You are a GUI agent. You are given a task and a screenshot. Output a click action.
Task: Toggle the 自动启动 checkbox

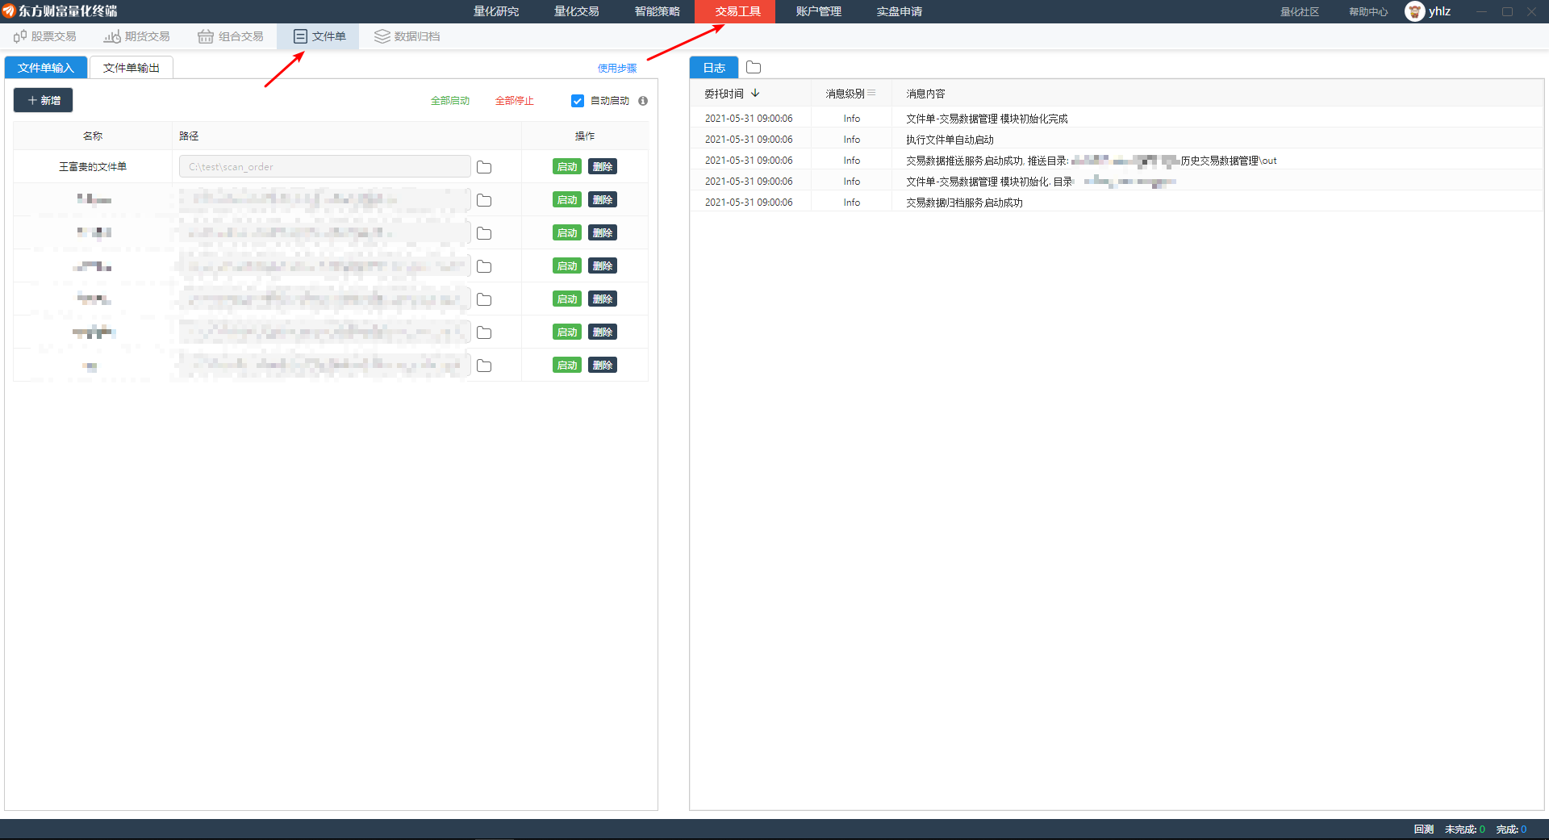[x=578, y=101]
